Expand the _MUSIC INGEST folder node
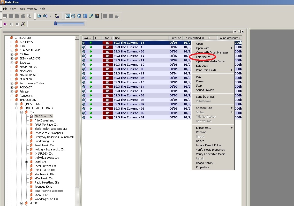The height and width of the screenshot is (206, 294). [17, 104]
